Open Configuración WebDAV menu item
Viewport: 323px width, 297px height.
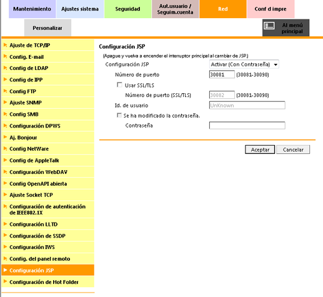coord(47,172)
